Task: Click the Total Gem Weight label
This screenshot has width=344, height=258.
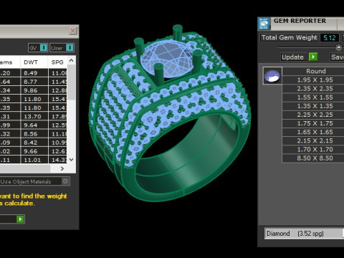Action: click(x=289, y=37)
